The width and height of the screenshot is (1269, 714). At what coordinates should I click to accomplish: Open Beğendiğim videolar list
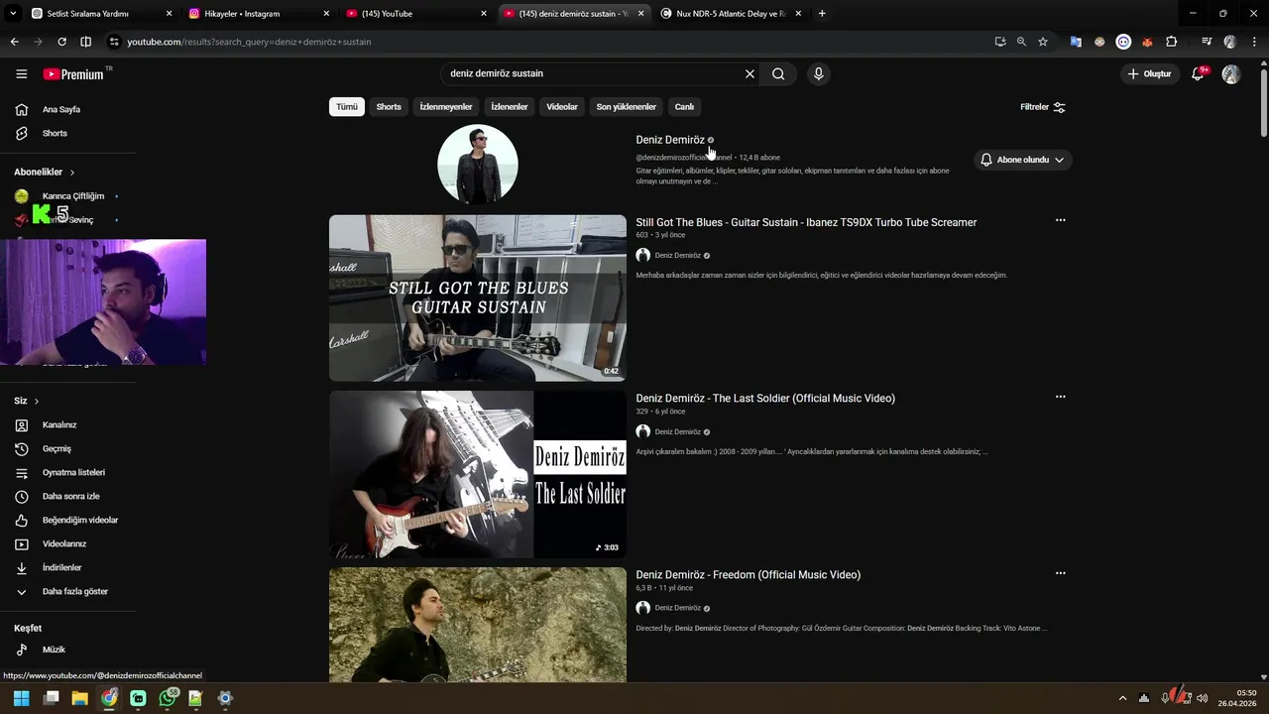pos(80,520)
